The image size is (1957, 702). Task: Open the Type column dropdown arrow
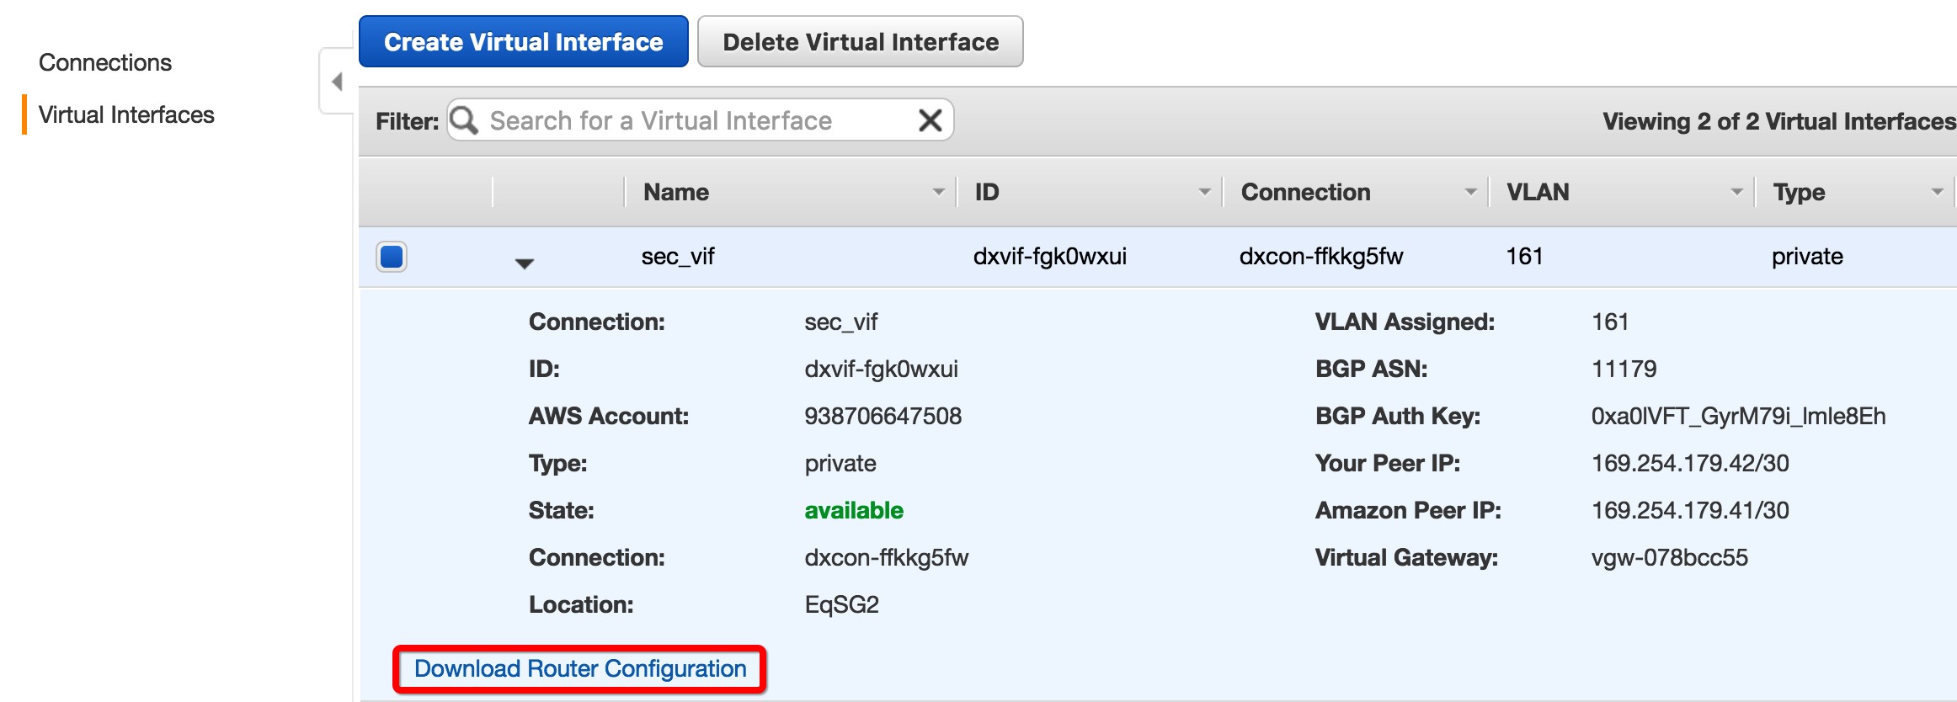1937,192
